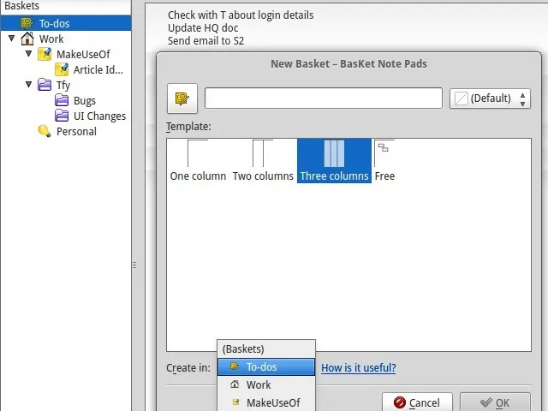The image size is (548, 411).
Task: Open the 'How is it useful?' link
Action: coord(358,368)
